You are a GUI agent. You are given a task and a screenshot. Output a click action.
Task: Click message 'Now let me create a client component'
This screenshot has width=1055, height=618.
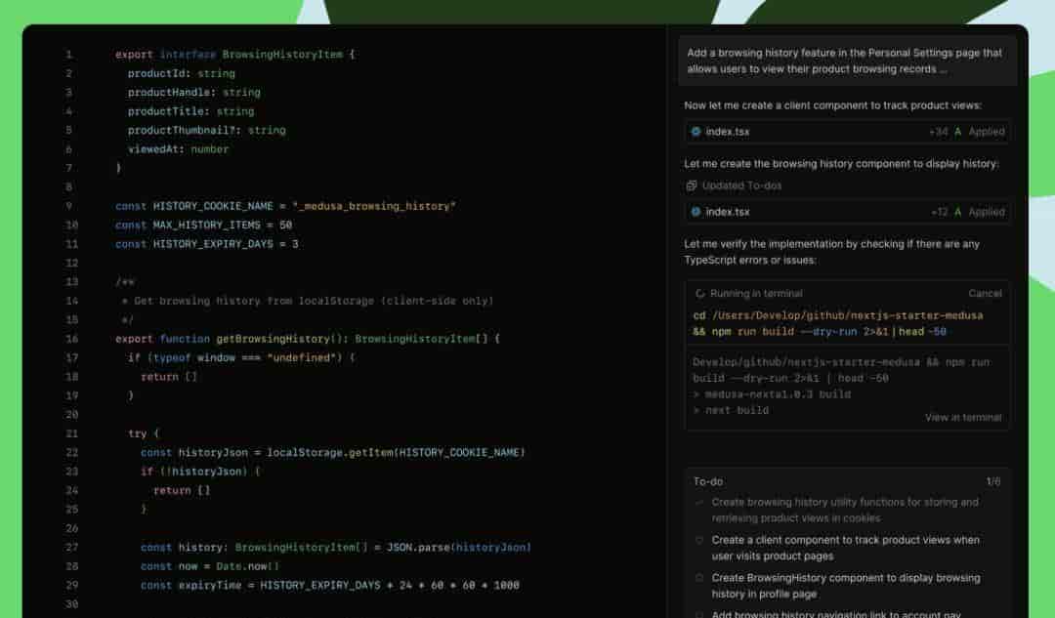pyautogui.click(x=833, y=105)
